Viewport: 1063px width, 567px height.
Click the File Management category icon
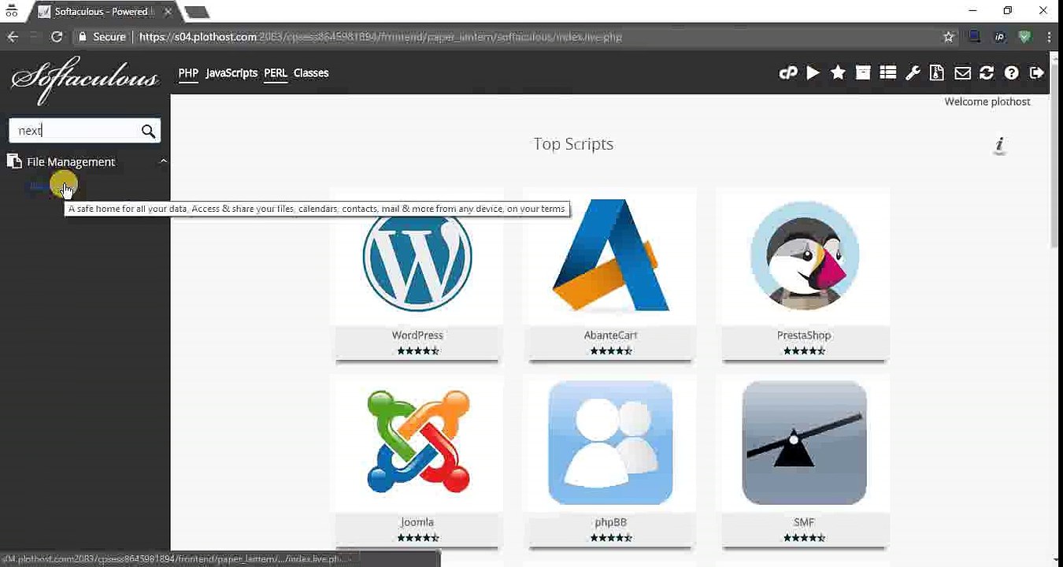[14, 161]
